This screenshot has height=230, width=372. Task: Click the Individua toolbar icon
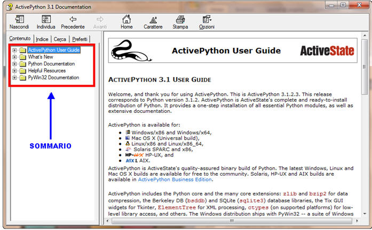click(x=46, y=19)
